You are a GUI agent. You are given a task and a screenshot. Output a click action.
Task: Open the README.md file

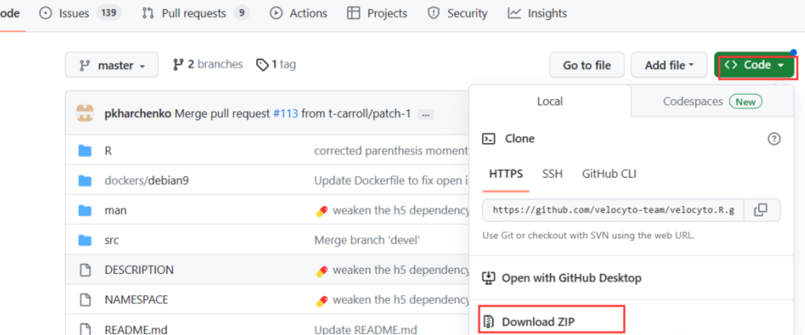point(136,329)
